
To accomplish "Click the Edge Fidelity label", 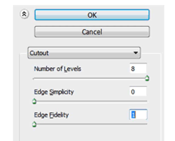I will point(51,115).
